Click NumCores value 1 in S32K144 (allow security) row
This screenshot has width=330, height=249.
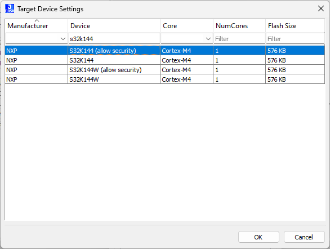tap(217, 51)
